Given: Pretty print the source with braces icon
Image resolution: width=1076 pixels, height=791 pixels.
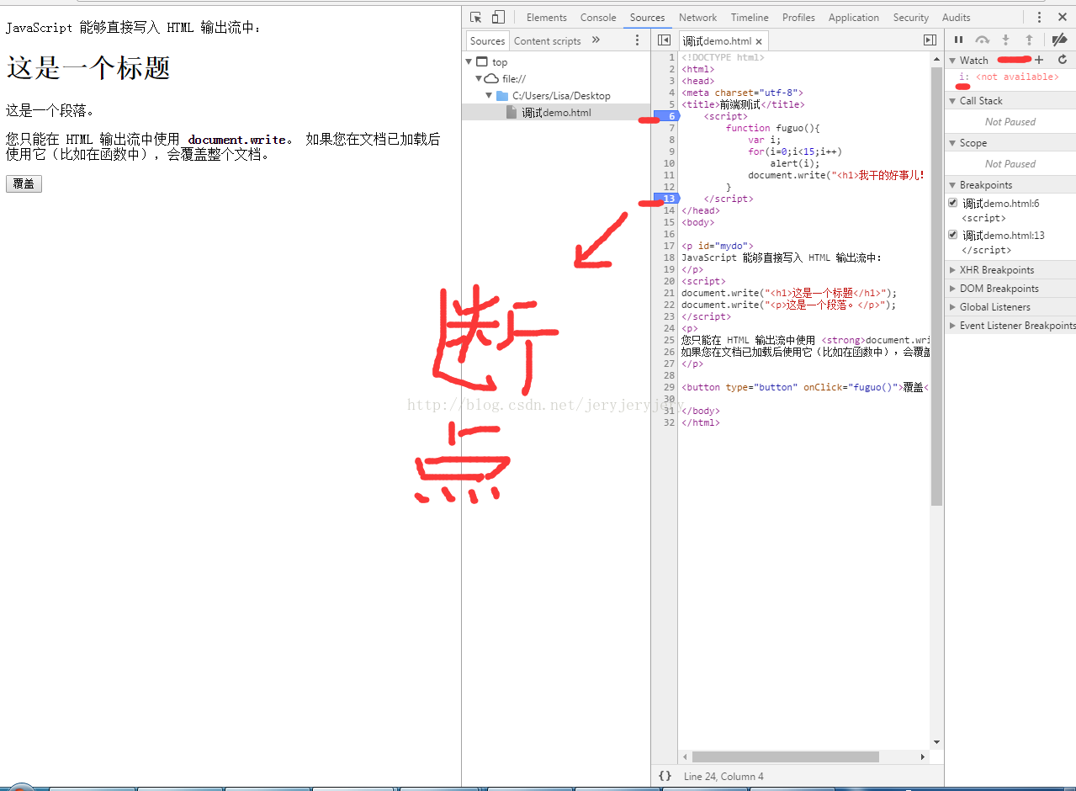Looking at the screenshot, I should pos(665,776).
